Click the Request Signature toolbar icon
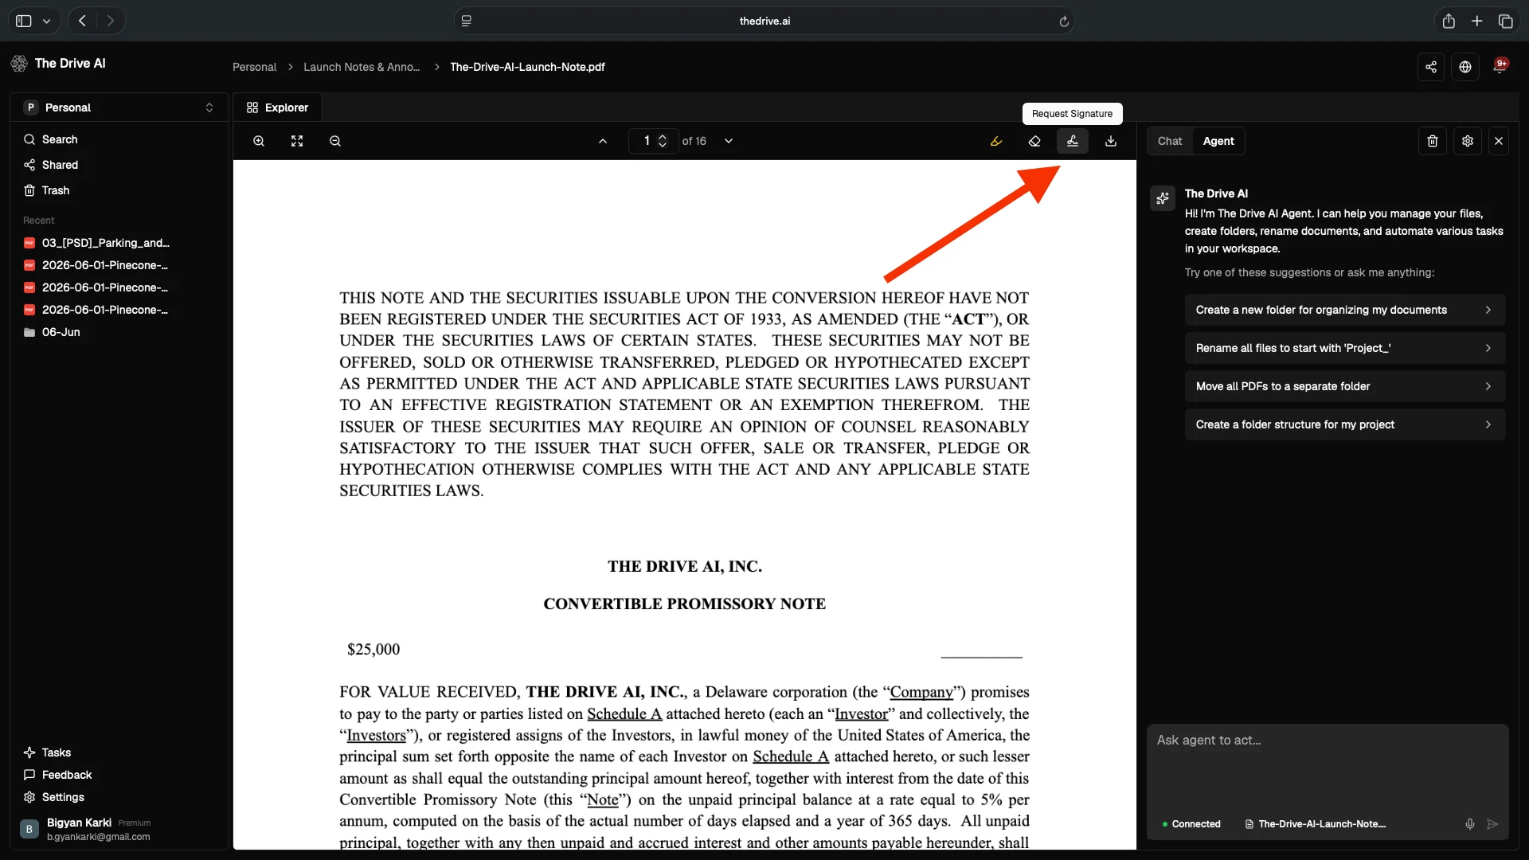This screenshot has height=860, width=1529. click(x=1073, y=141)
